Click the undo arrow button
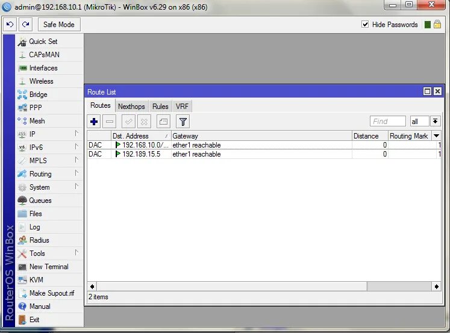Screen dimensions: 450x333 point(10,25)
